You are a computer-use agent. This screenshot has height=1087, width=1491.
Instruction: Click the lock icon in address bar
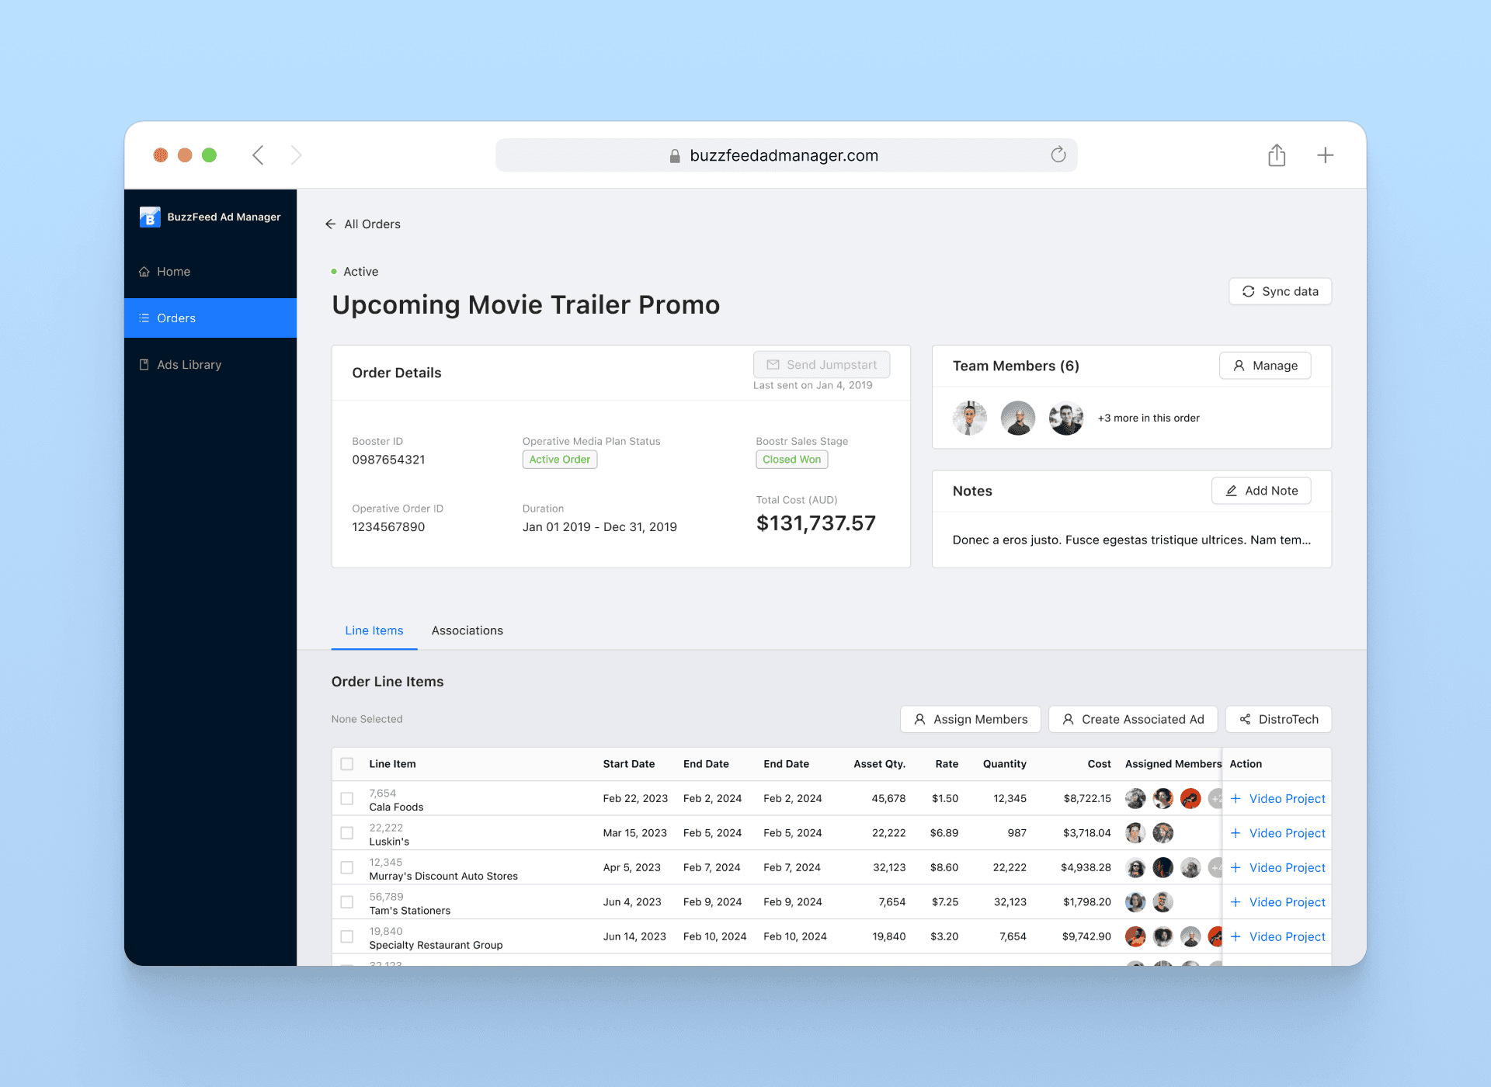(675, 156)
